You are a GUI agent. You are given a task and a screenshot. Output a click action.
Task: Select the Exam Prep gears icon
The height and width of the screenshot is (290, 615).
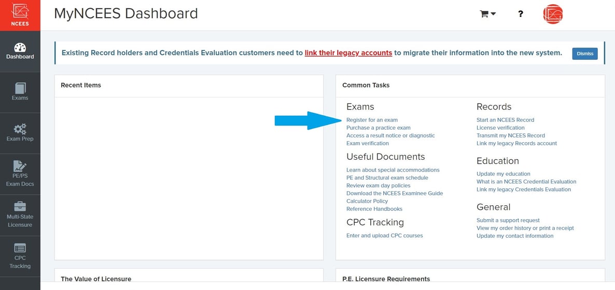click(x=20, y=129)
